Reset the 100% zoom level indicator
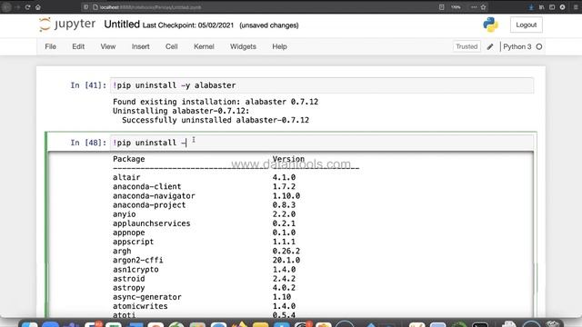 pyautogui.click(x=456, y=7)
